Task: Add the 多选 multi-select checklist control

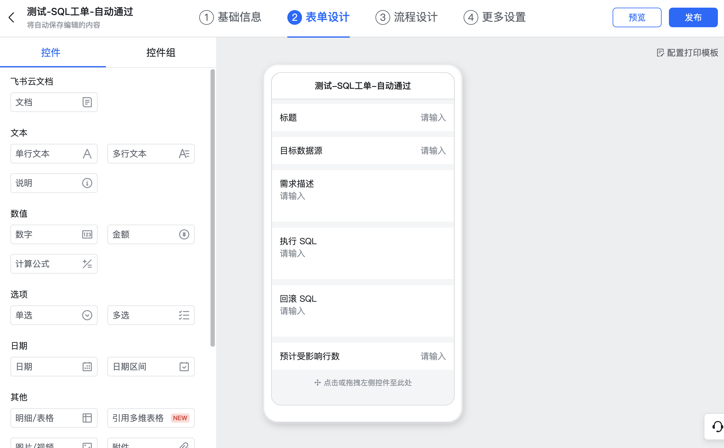Action: [151, 315]
